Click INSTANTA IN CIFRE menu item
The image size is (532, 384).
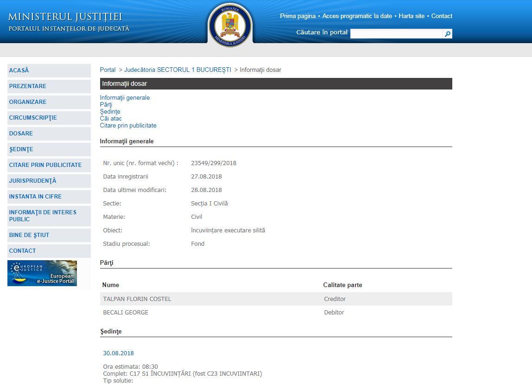point(35,197)
